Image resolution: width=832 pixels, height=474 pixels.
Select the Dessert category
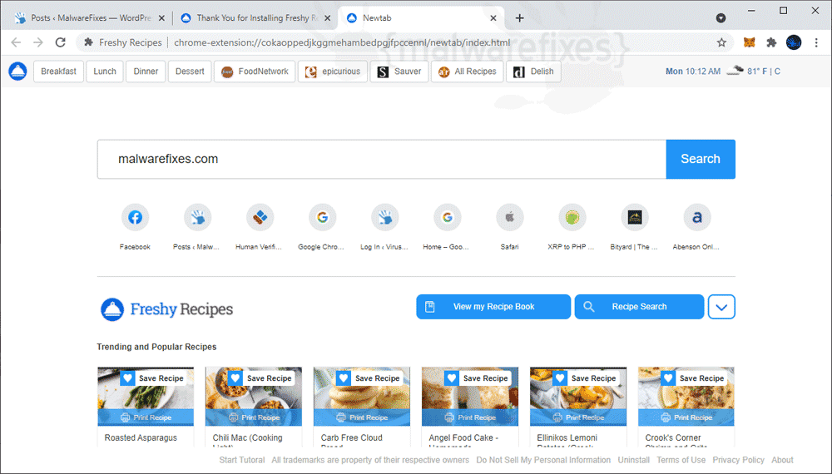(x=190, y=72)
